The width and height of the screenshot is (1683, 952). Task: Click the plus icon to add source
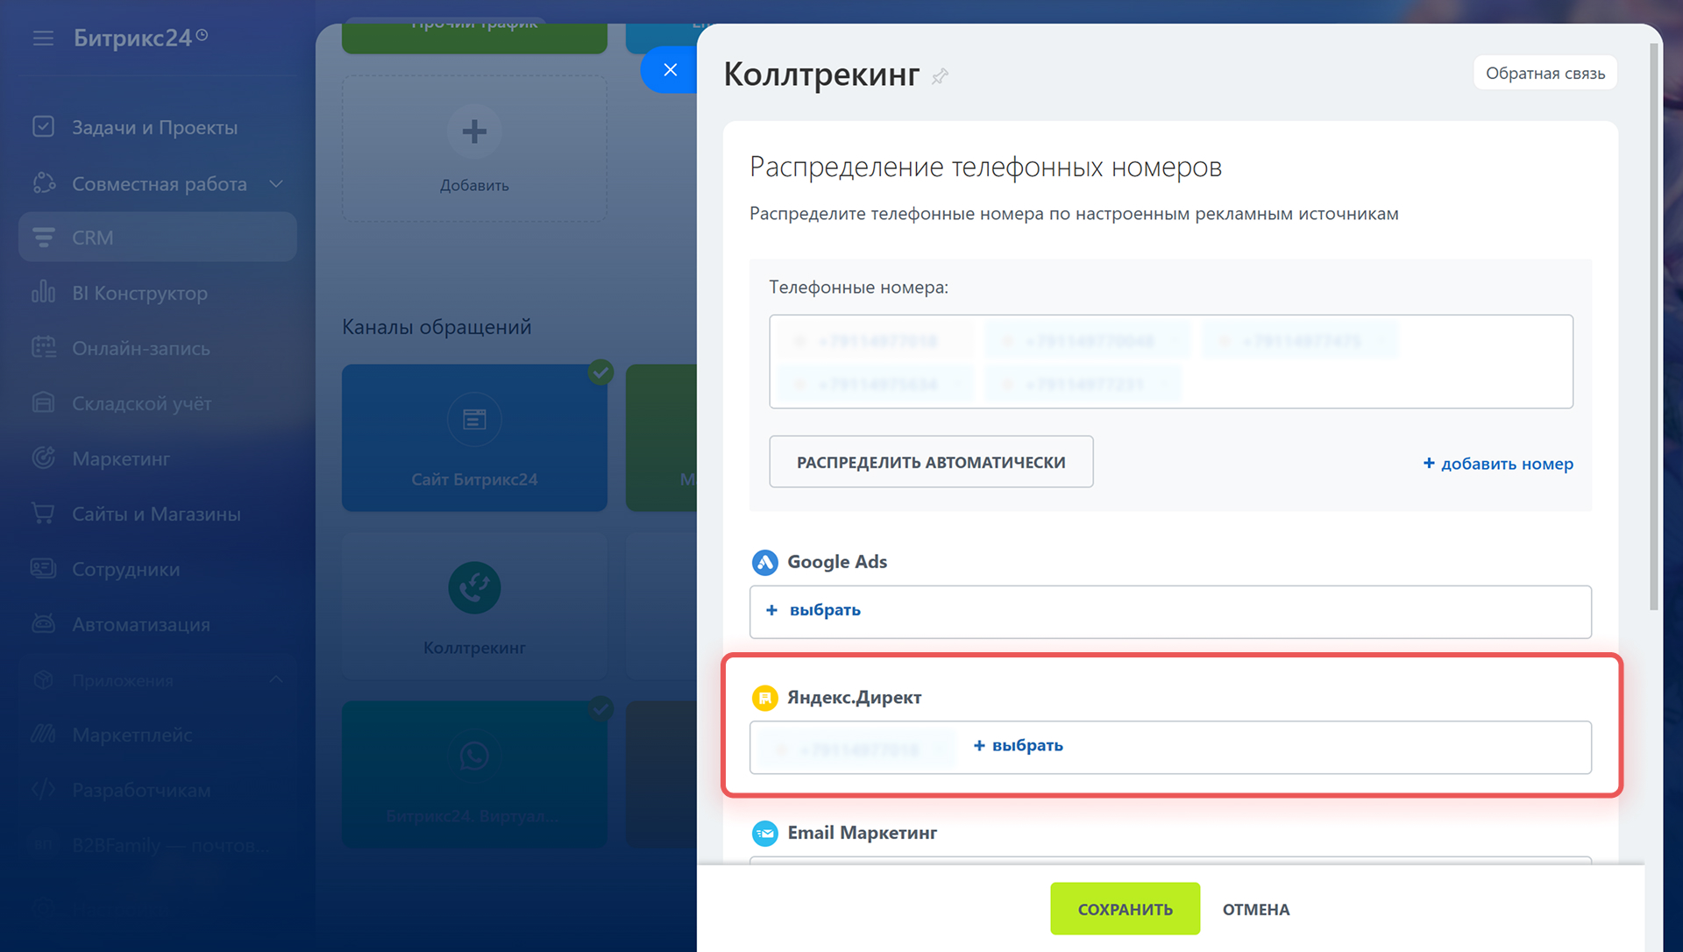(x=474, y=131)
